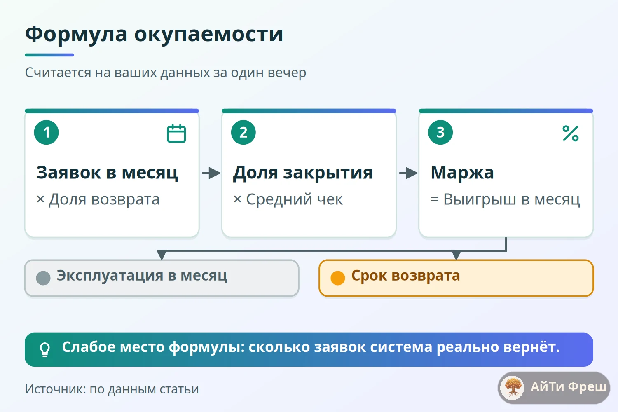The image size is (618, 412).
Task: Click the numbered circle 2 badge
Action: [x=243, y=132]
